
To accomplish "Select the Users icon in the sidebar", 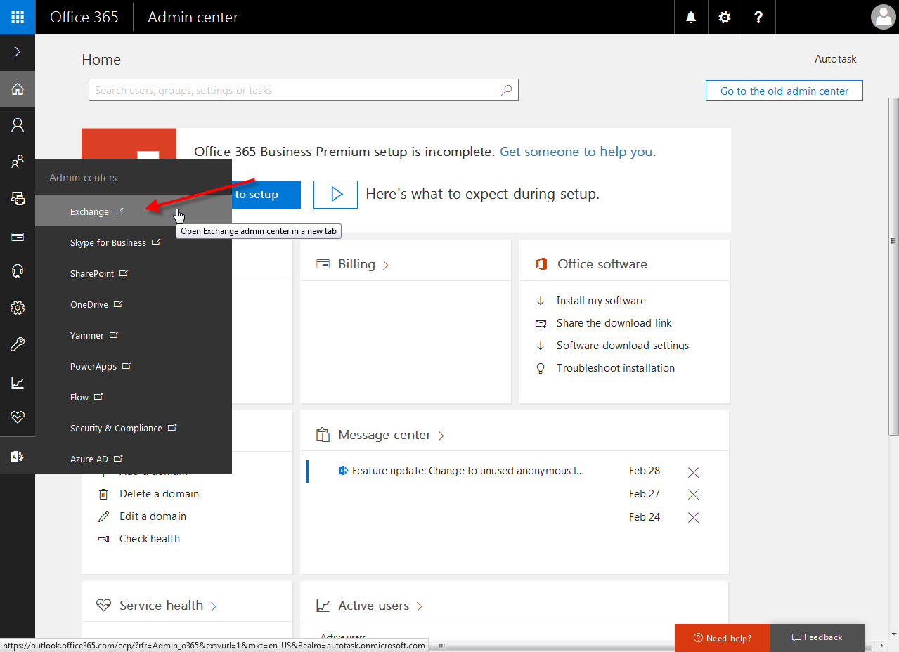I will tap(17, 125).
